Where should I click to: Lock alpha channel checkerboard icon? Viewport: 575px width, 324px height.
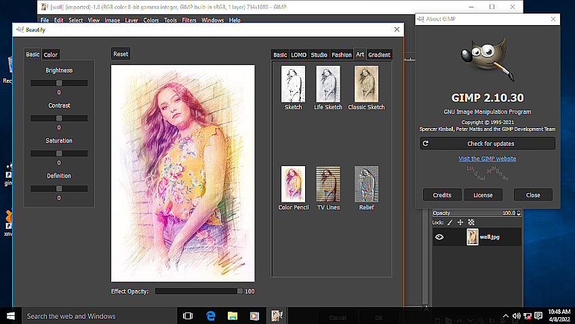click(471, 222)
